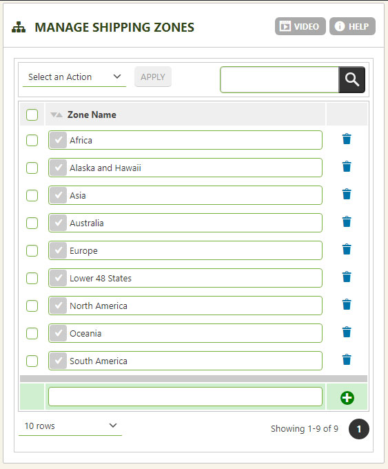This screenshot has width=388, height=469.
Task: Click the green plus add zone icon
Action: (347, 398)
